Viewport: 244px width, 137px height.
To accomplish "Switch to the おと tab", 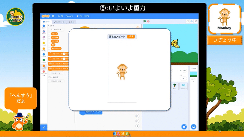I will pyautogui.click(x=71, y=22).
